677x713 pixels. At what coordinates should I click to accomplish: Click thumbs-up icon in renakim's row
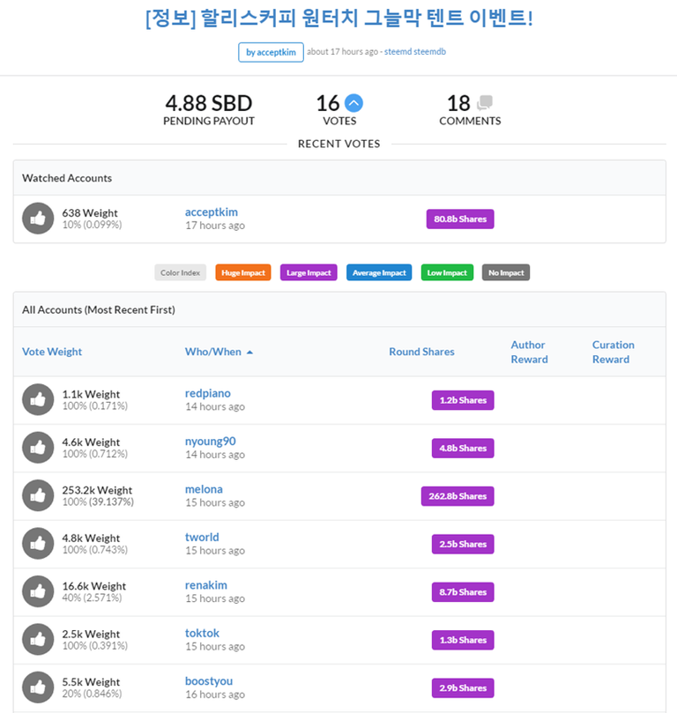point(38,592)
